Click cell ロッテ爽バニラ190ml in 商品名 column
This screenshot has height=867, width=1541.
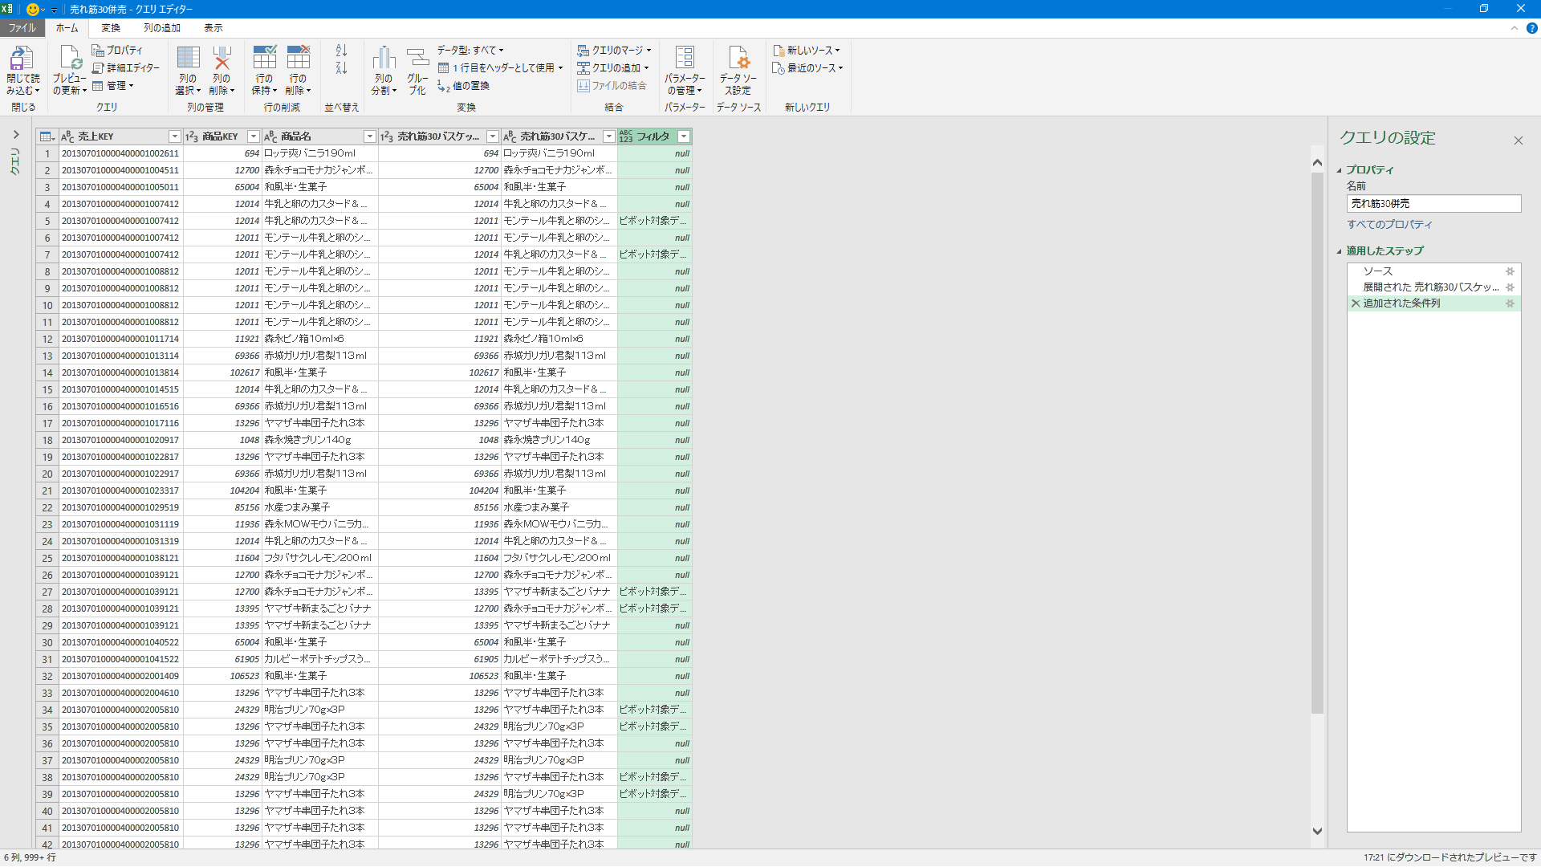319,153
